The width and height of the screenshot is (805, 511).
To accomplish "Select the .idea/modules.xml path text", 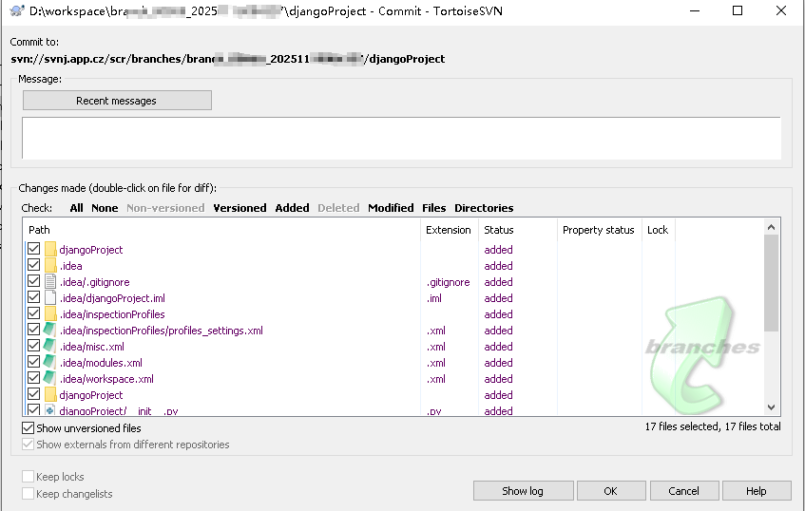I will pos(101,363).
